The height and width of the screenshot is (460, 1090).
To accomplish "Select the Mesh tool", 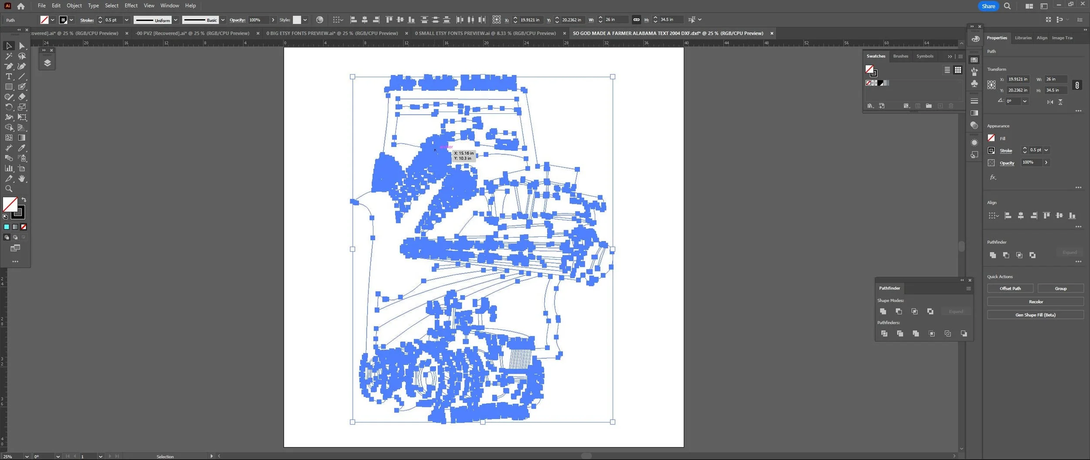I will point(9,137).
